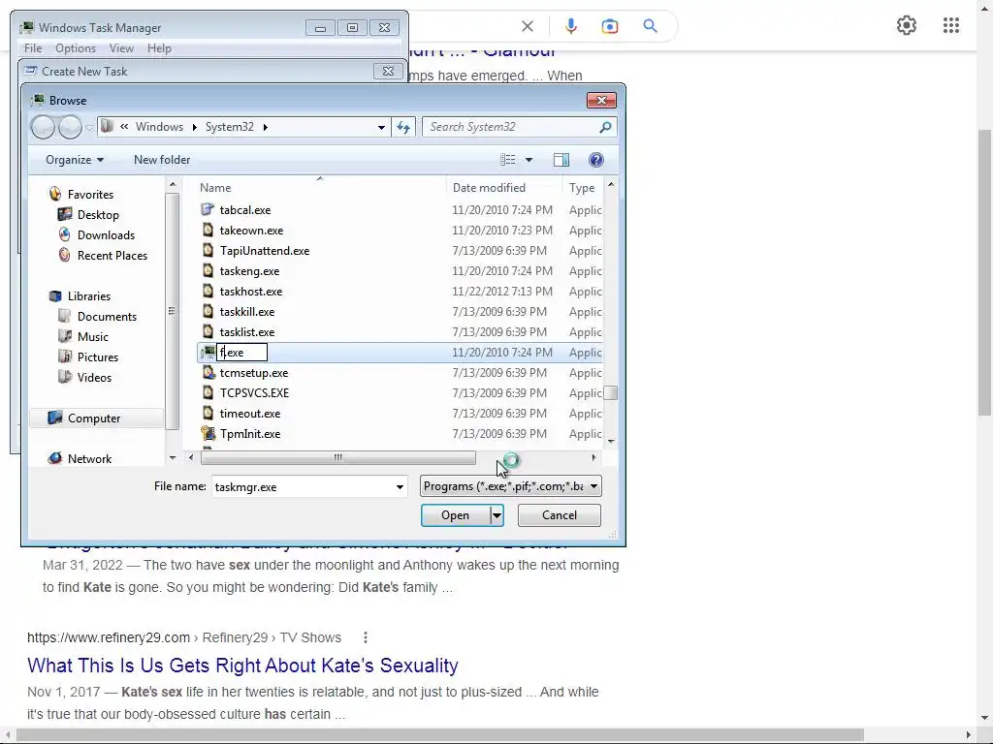Expand the System32 breadcrumb arrow
Image resolution: width=993 pixels, height=744 pixels.
pyautogui.click(x=266, y=127)
